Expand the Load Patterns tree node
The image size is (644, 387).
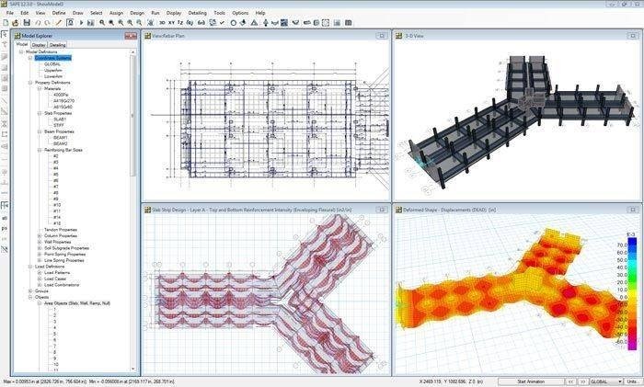point(40,272)
